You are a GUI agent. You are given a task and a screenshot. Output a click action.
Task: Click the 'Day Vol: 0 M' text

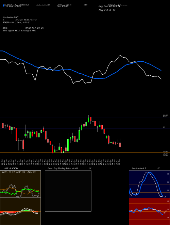(107, 10)
